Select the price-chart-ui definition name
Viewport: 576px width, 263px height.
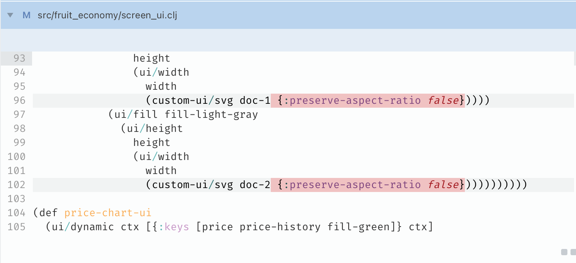(x=108, y=213)
